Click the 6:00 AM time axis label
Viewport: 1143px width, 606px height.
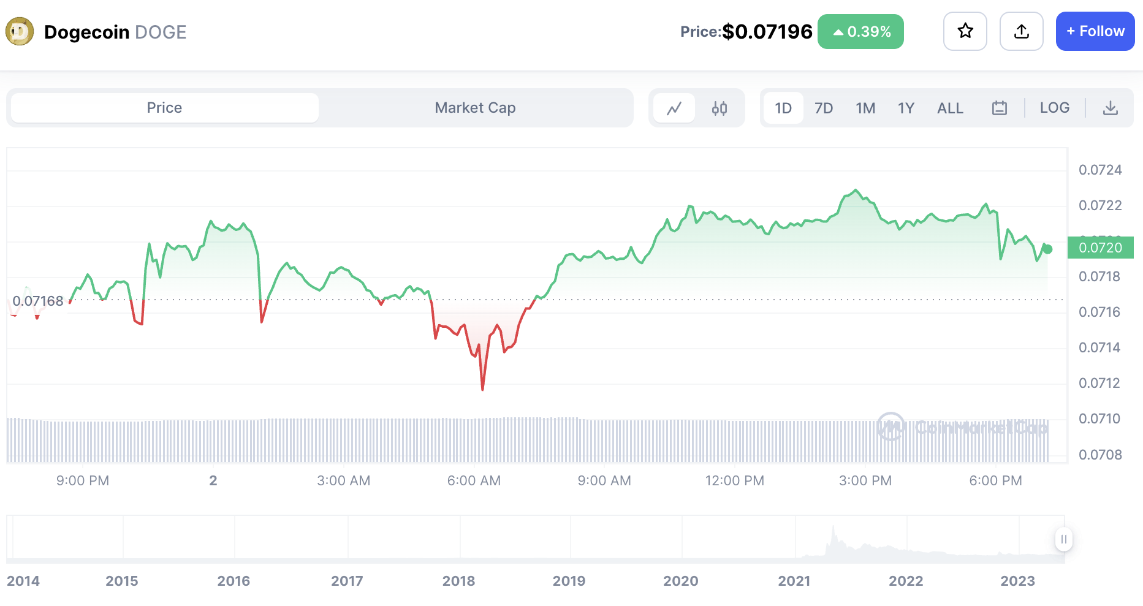coord(474,480)
